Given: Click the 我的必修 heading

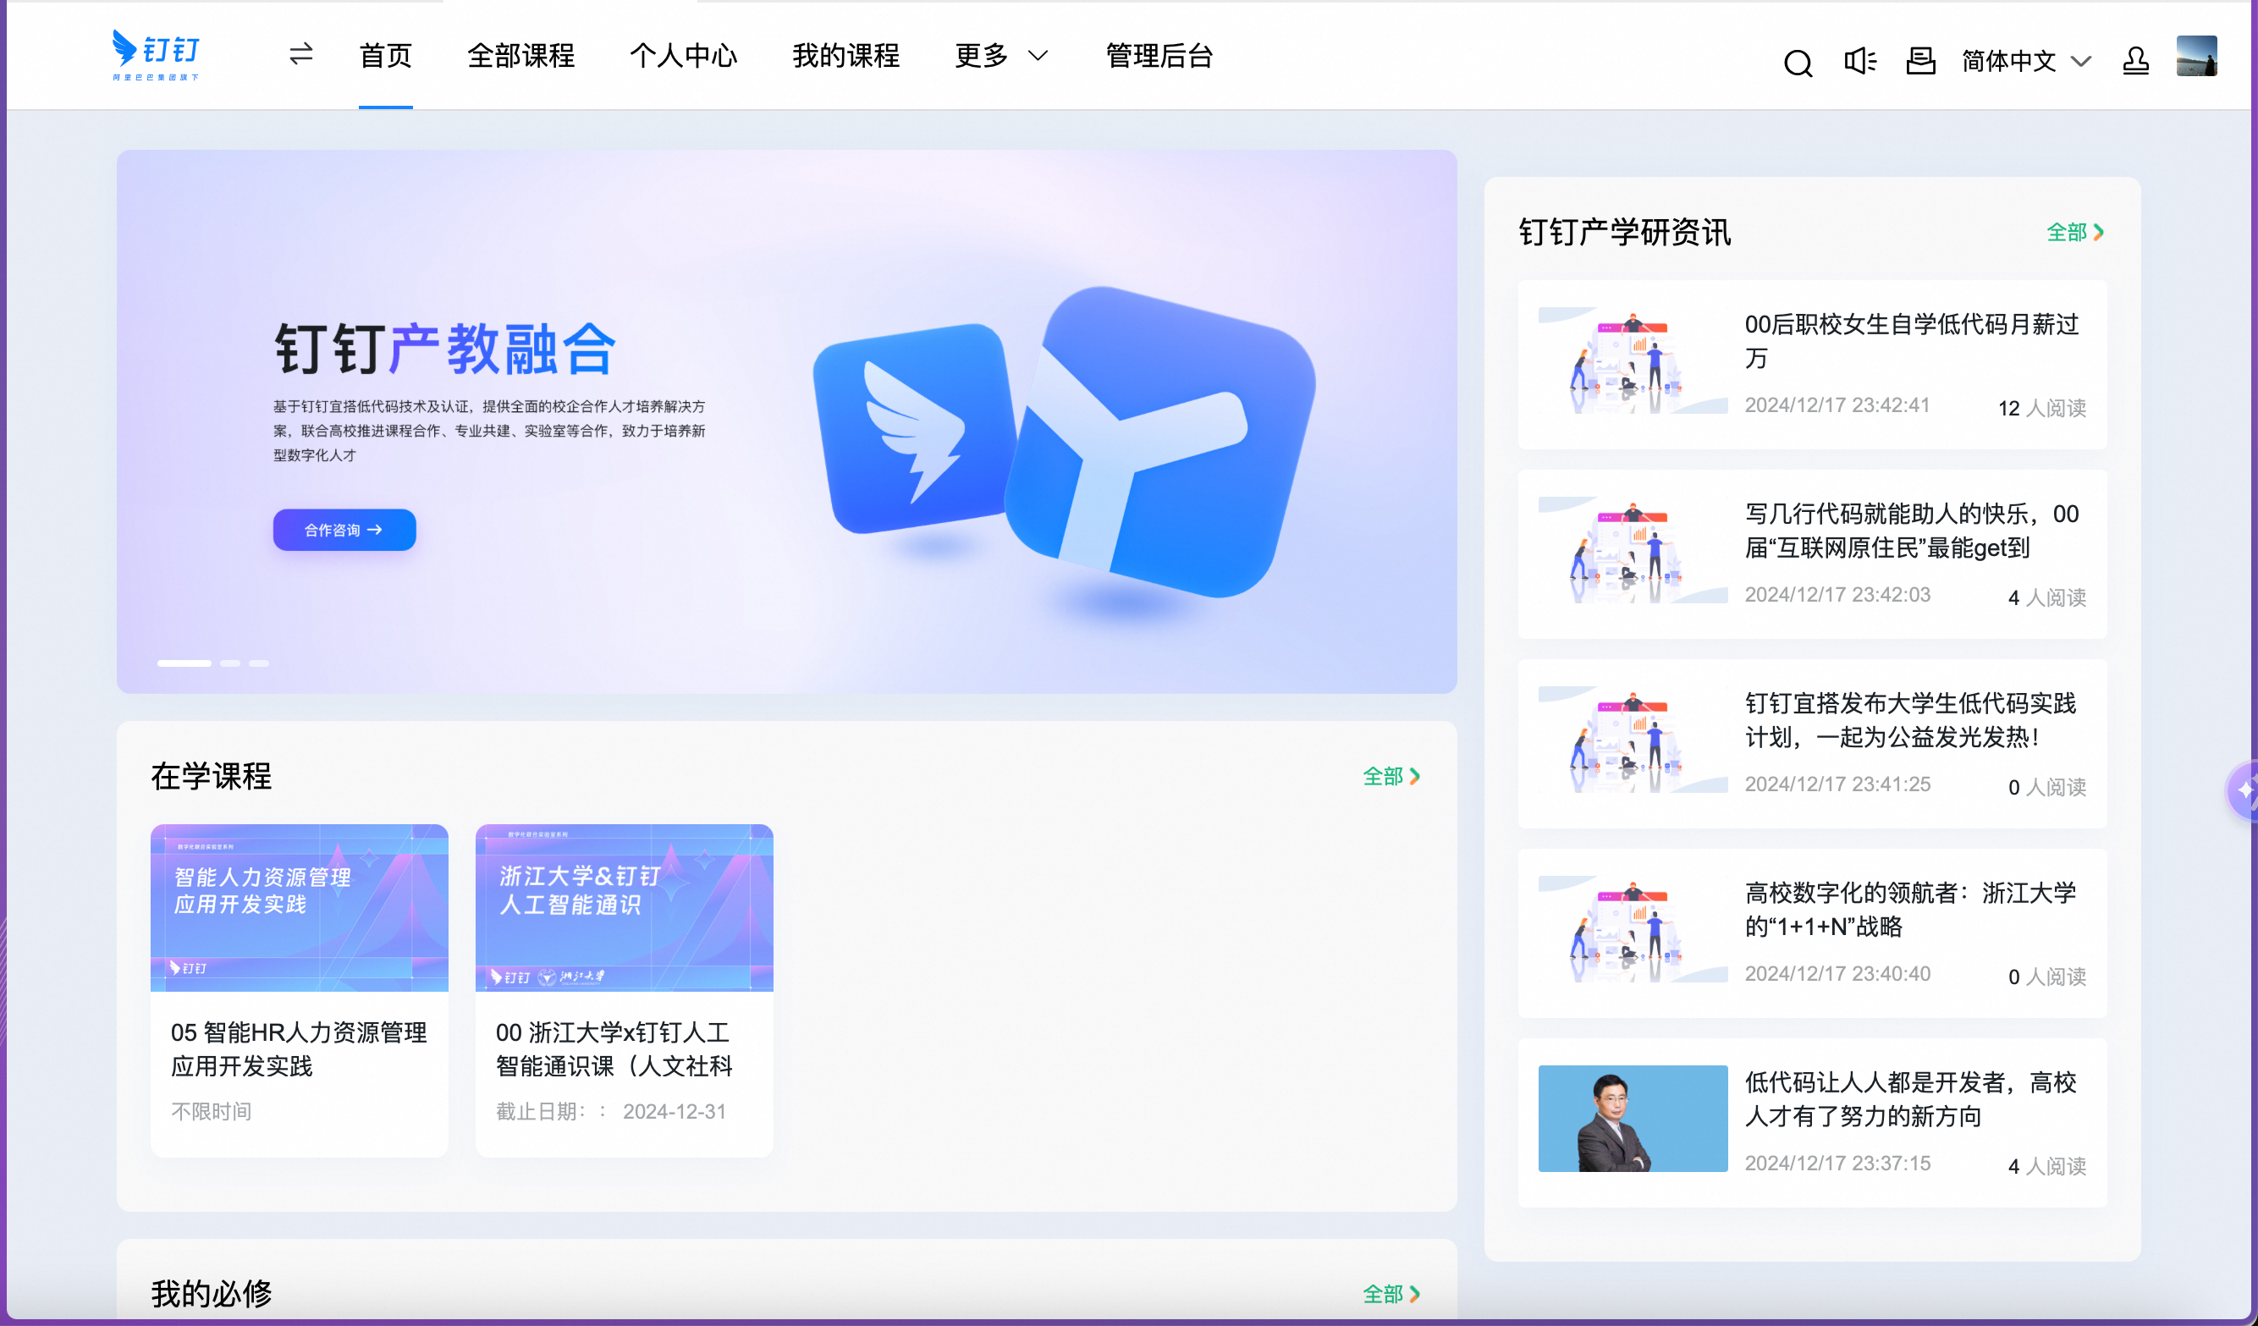Looking at the screenshot, I should [211, 1294].
